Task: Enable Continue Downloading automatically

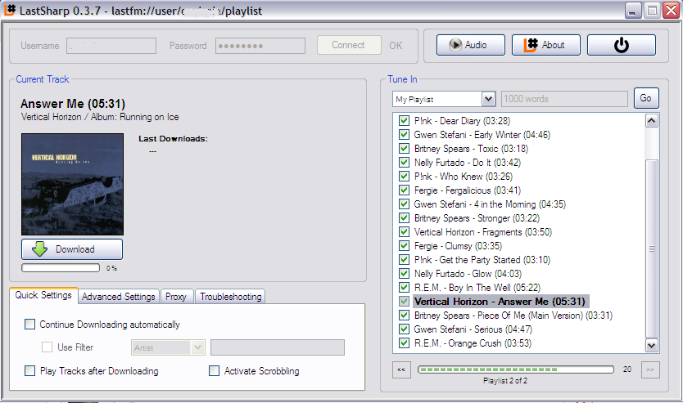Action: [29, 325]
